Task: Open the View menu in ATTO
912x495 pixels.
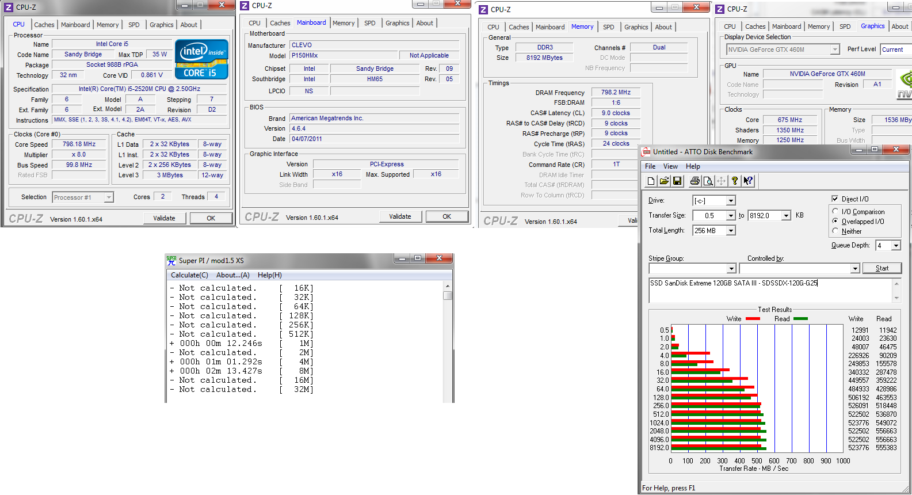Action: [x=670, y=166]
